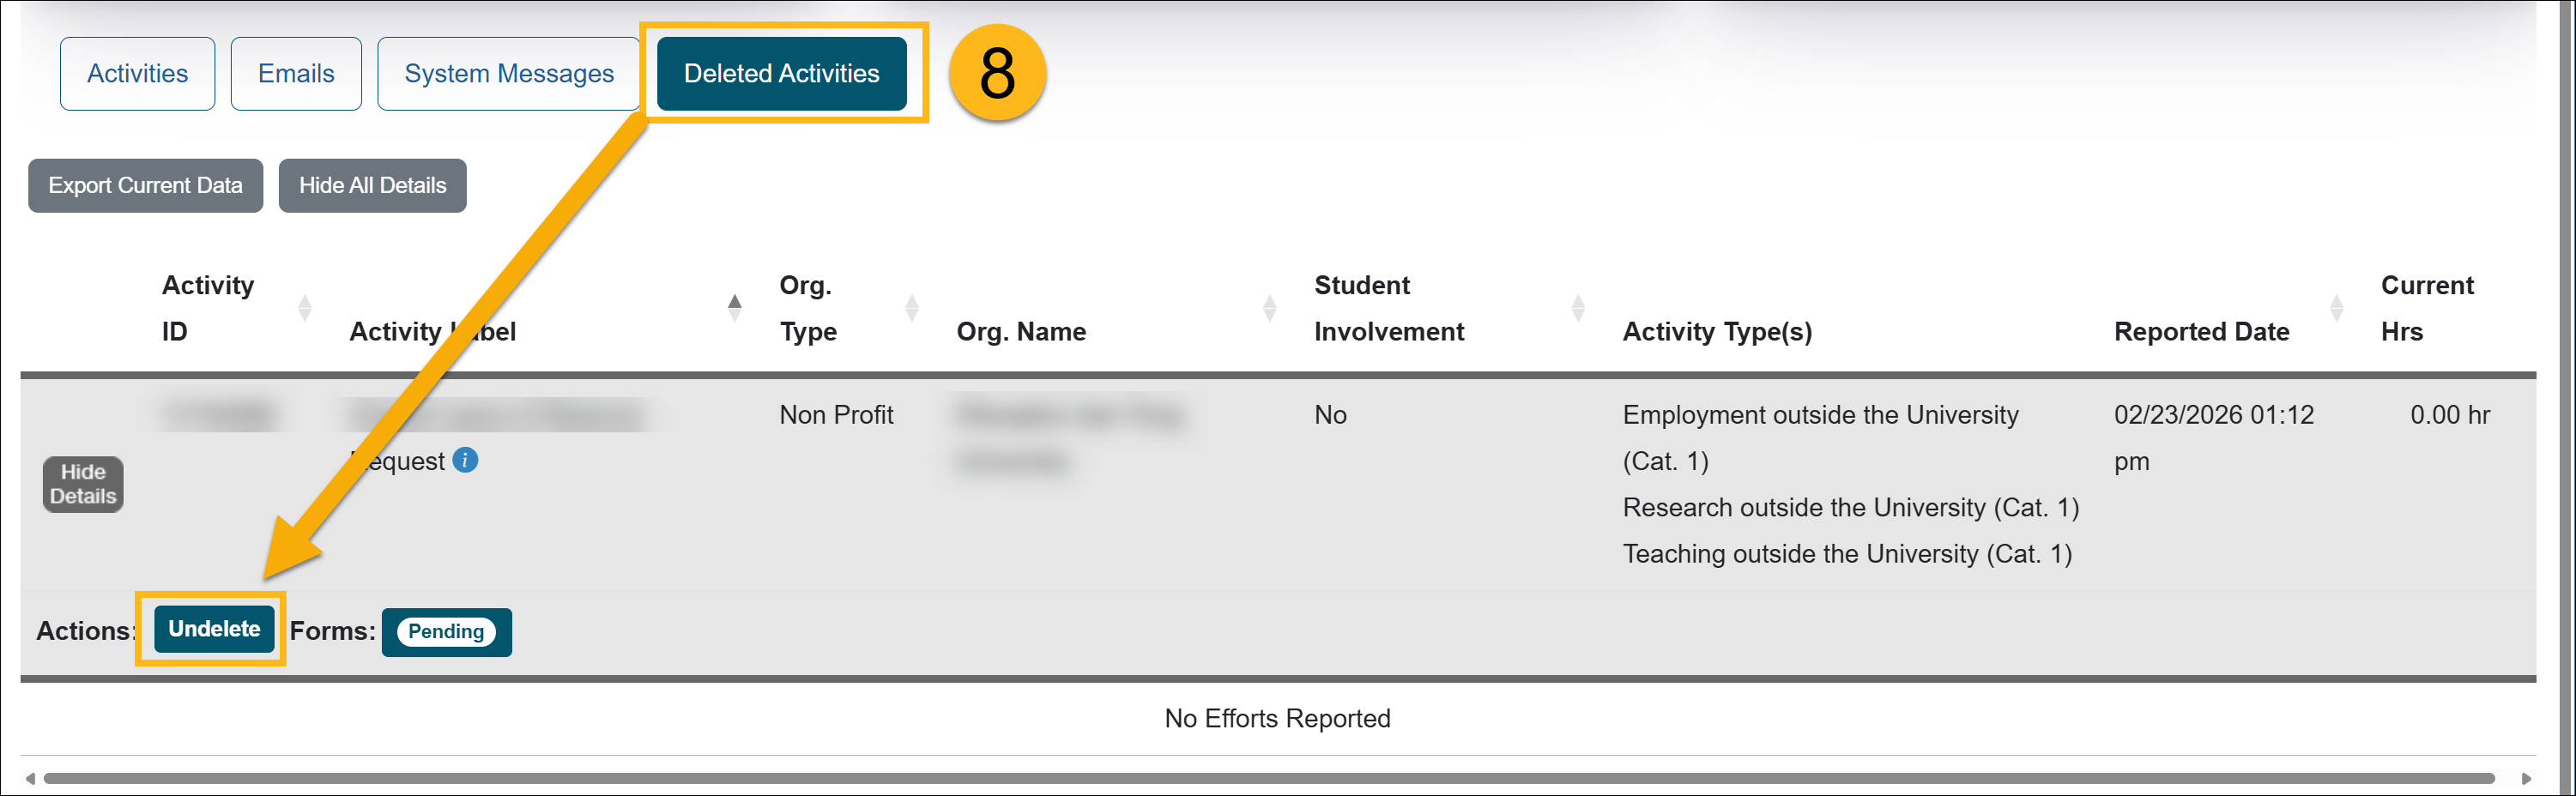Open the System Messages tab

[508, 73]
